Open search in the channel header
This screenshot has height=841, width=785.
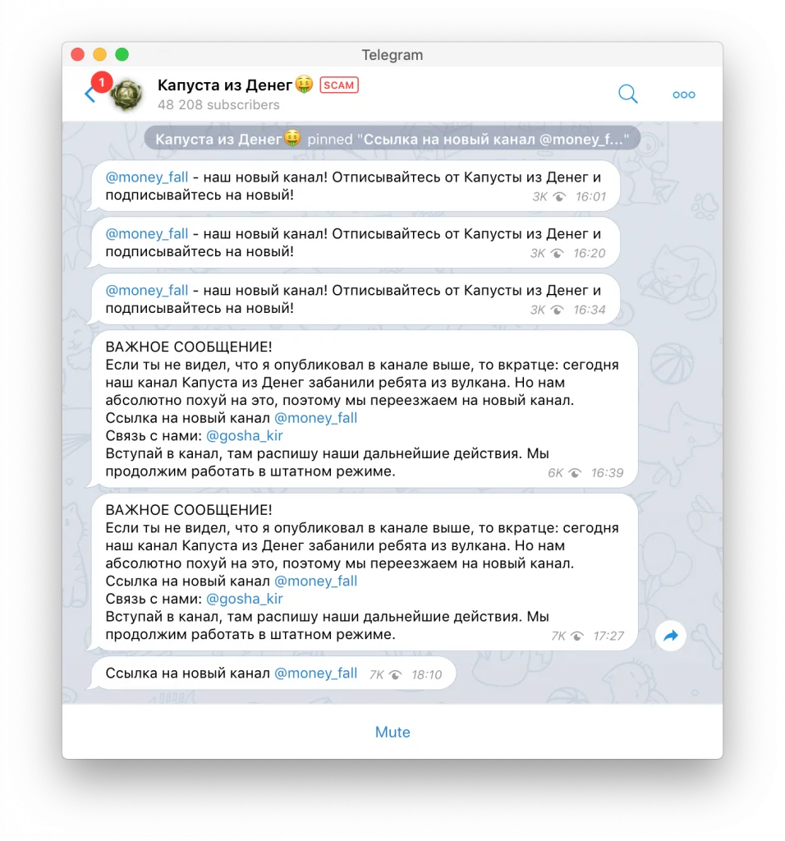(x=627, y=94)
